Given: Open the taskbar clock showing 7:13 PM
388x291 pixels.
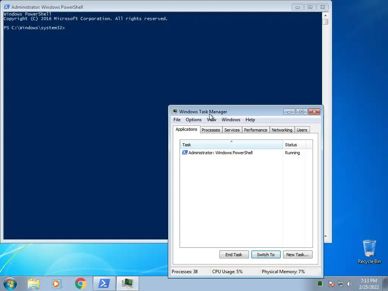Looking at the screenshot, I should click(x=369, y=284).
